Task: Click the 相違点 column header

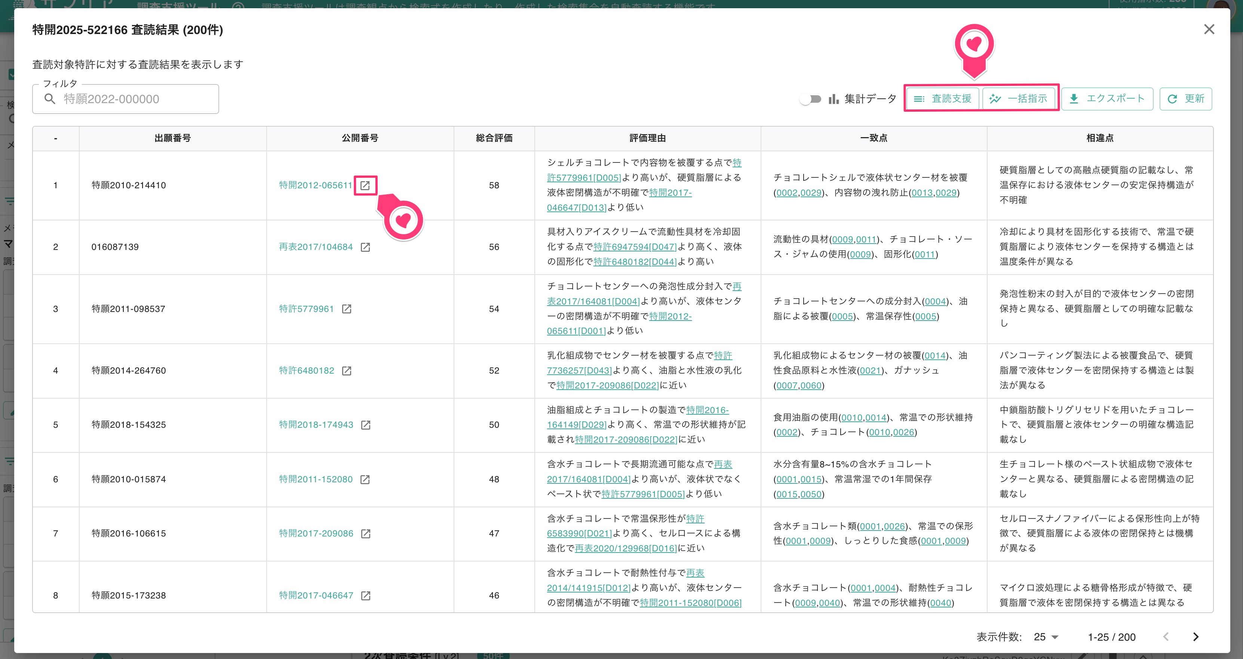Action: coord(1100,138)
